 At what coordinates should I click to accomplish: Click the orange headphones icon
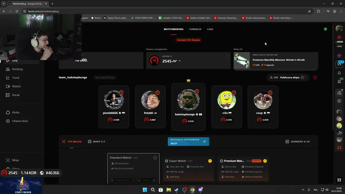[339, 147]
